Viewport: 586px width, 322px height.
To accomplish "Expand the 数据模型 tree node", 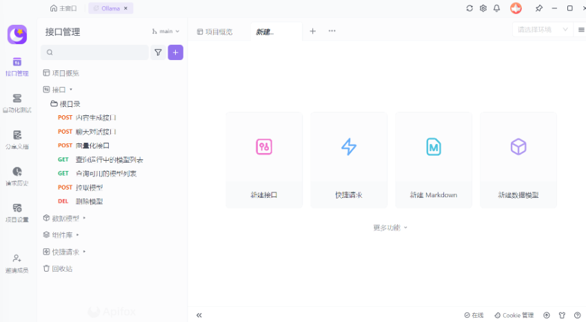I will (x=84, y=218).
